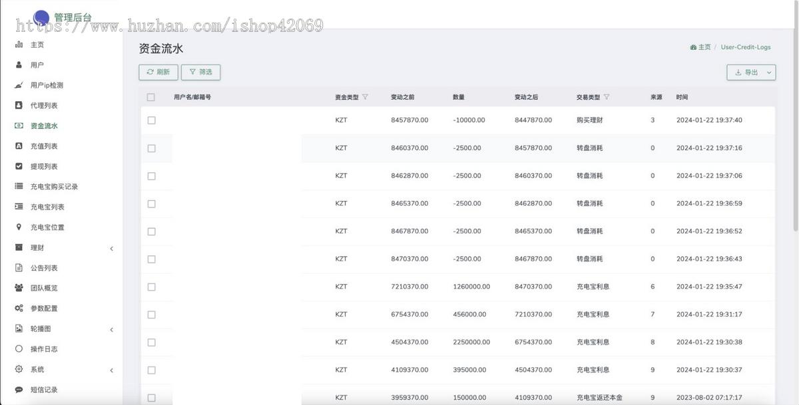Click the 代理列表 icon in sidebar

click(19, 106)
